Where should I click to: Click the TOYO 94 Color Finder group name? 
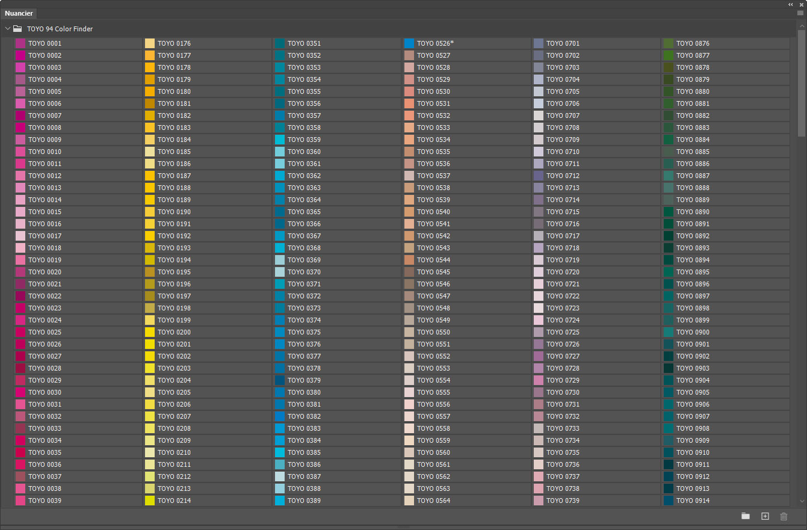[x=60, y=29]
